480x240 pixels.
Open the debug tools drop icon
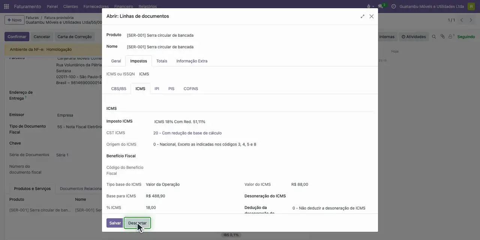[370, 6]
